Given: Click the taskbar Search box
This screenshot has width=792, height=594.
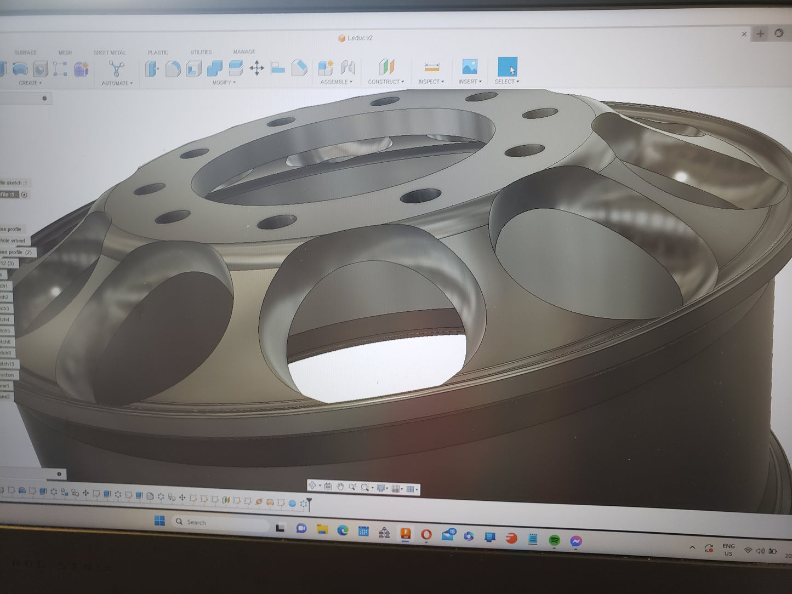Looking at the screenshot, I should click(219, 522).
